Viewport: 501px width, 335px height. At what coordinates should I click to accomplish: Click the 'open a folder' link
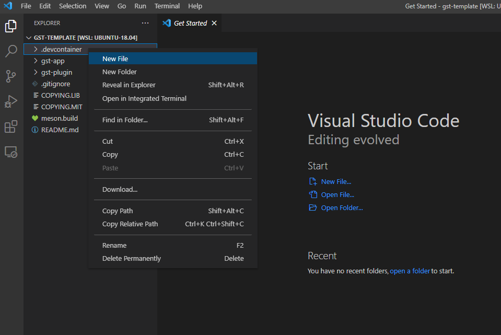[x=410, y=271]
